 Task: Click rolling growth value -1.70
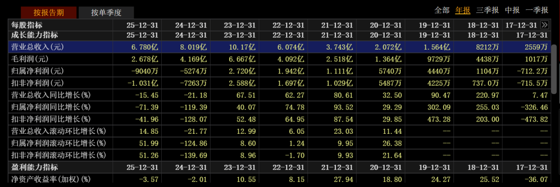pos(295,155)
